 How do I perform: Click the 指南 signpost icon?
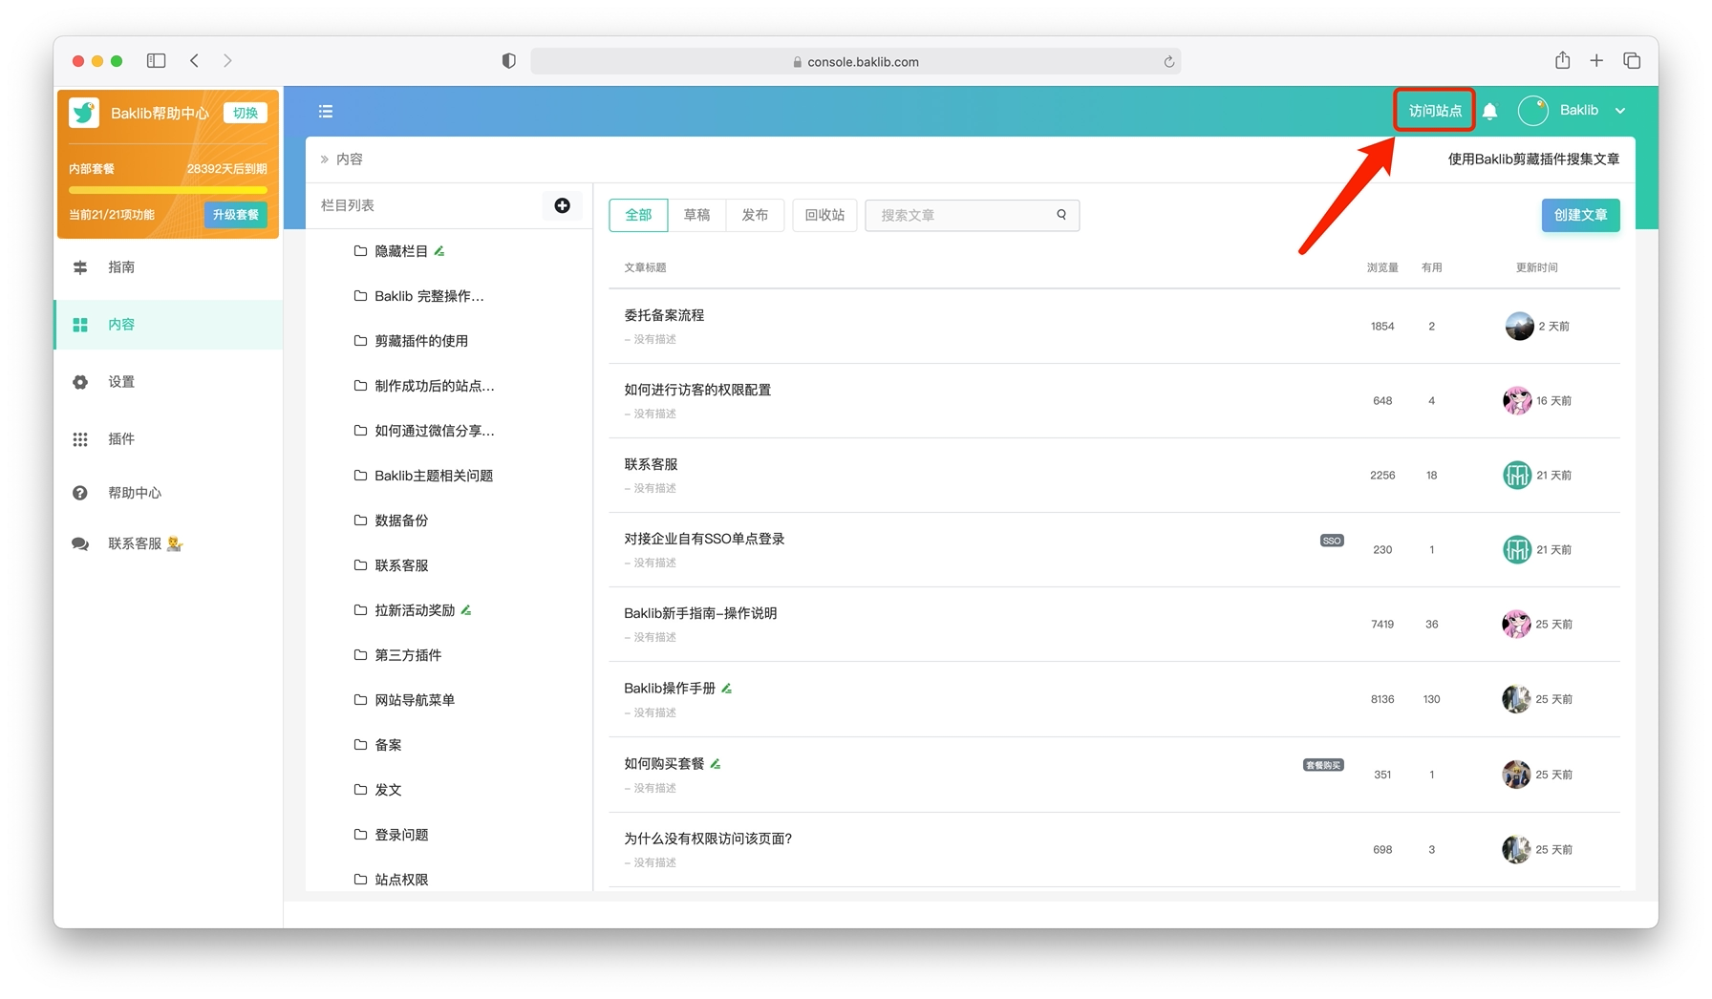point(80,267)
